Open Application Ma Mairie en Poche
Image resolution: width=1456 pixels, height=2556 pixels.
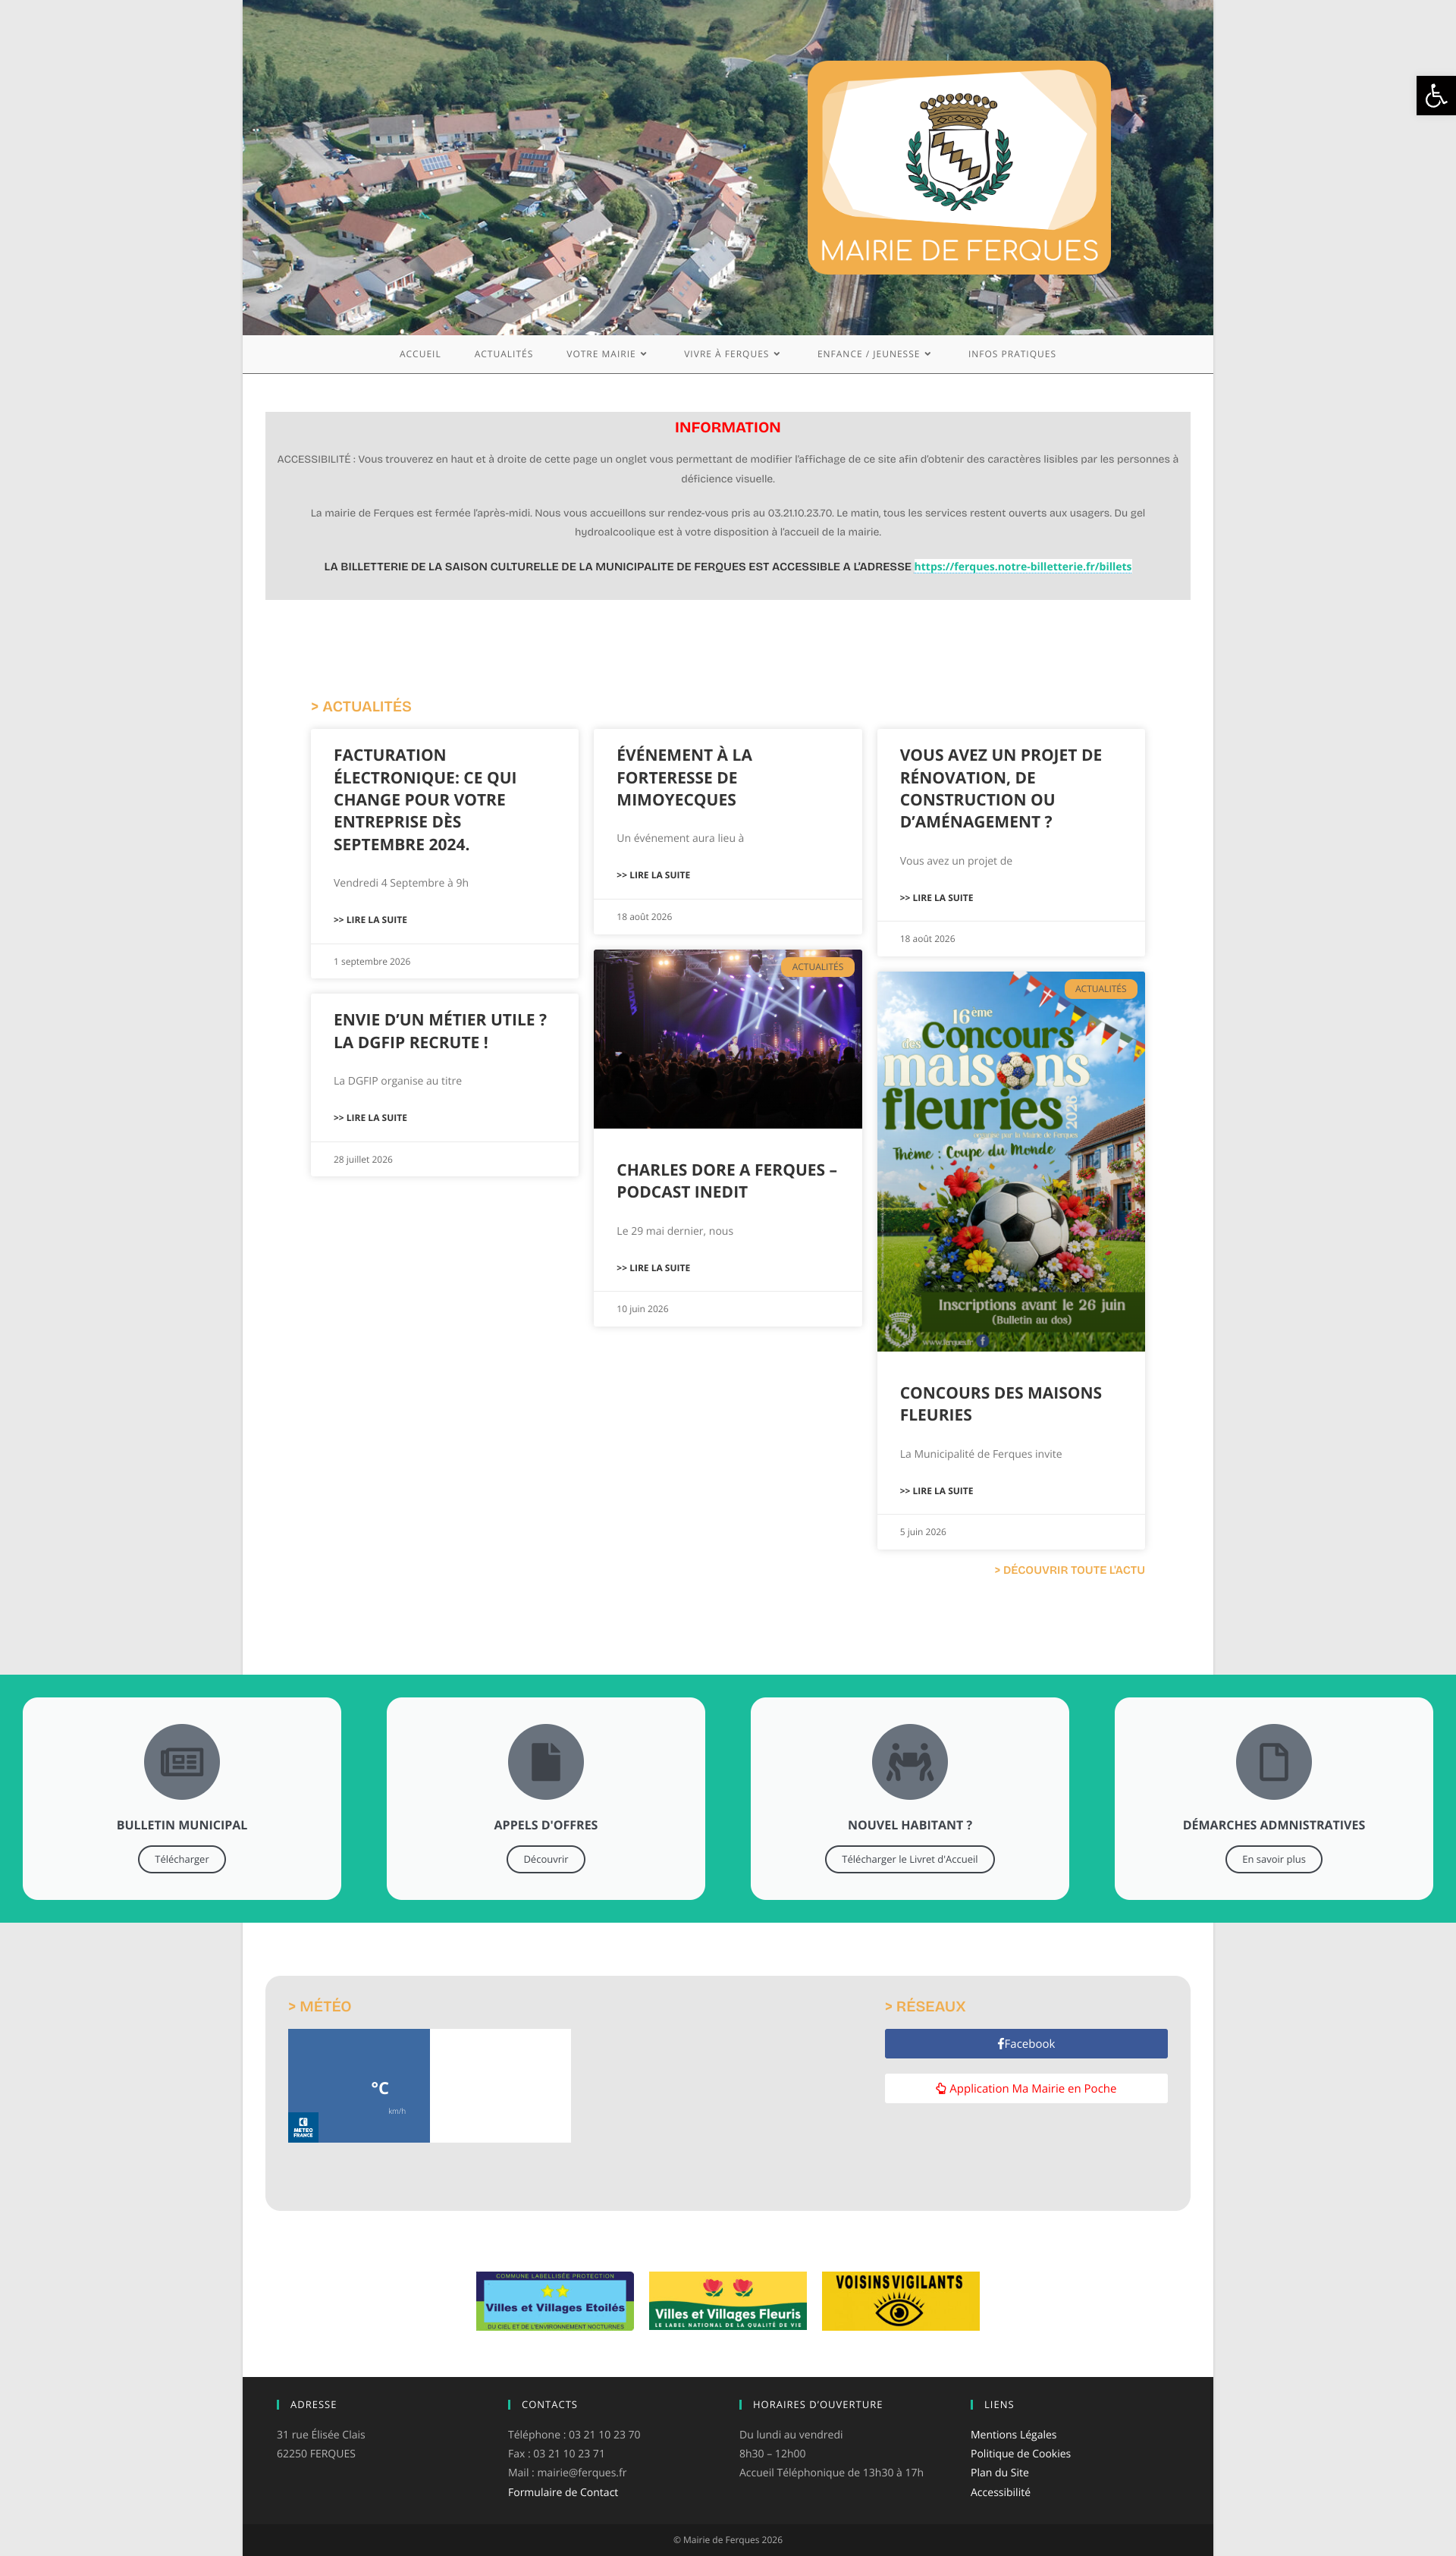1026,2088
